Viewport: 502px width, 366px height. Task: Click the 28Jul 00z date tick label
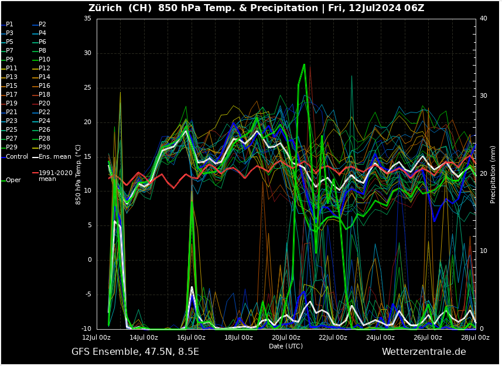[x=475, y=337]
